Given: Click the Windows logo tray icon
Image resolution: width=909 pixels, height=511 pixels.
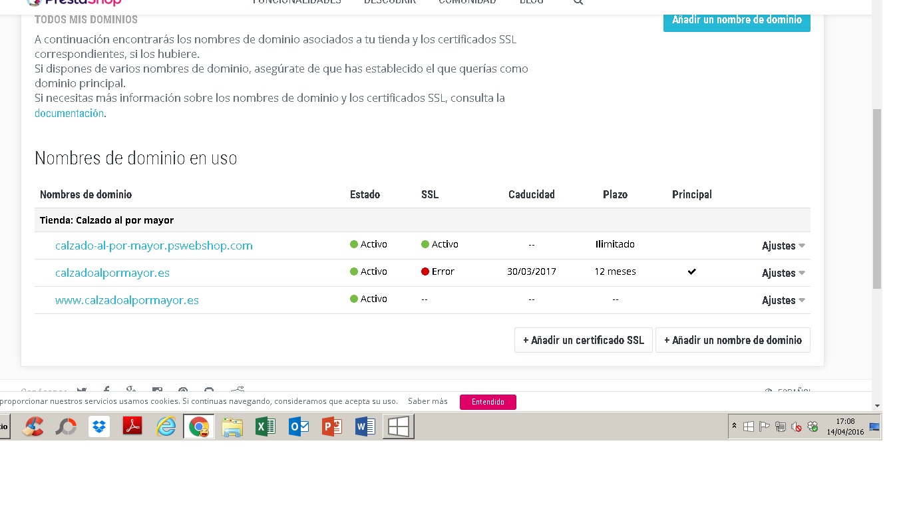Looking at the screenshot, I should pyautogui.click(x=749, y=426).
